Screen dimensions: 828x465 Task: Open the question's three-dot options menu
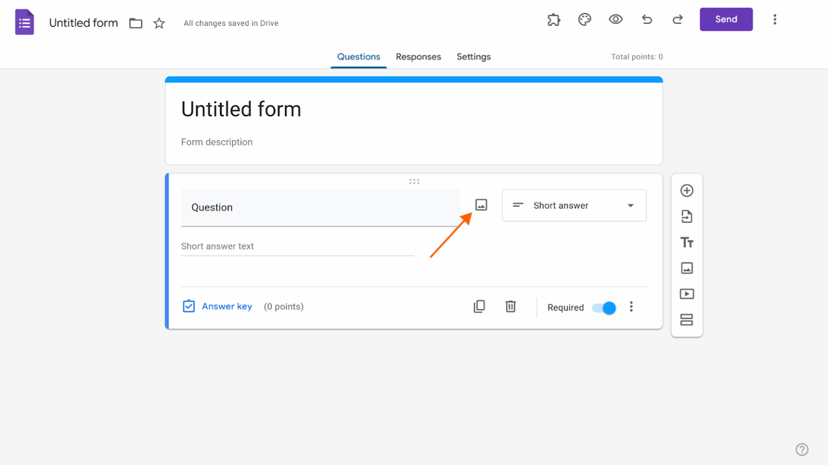[x=631, y=306]
